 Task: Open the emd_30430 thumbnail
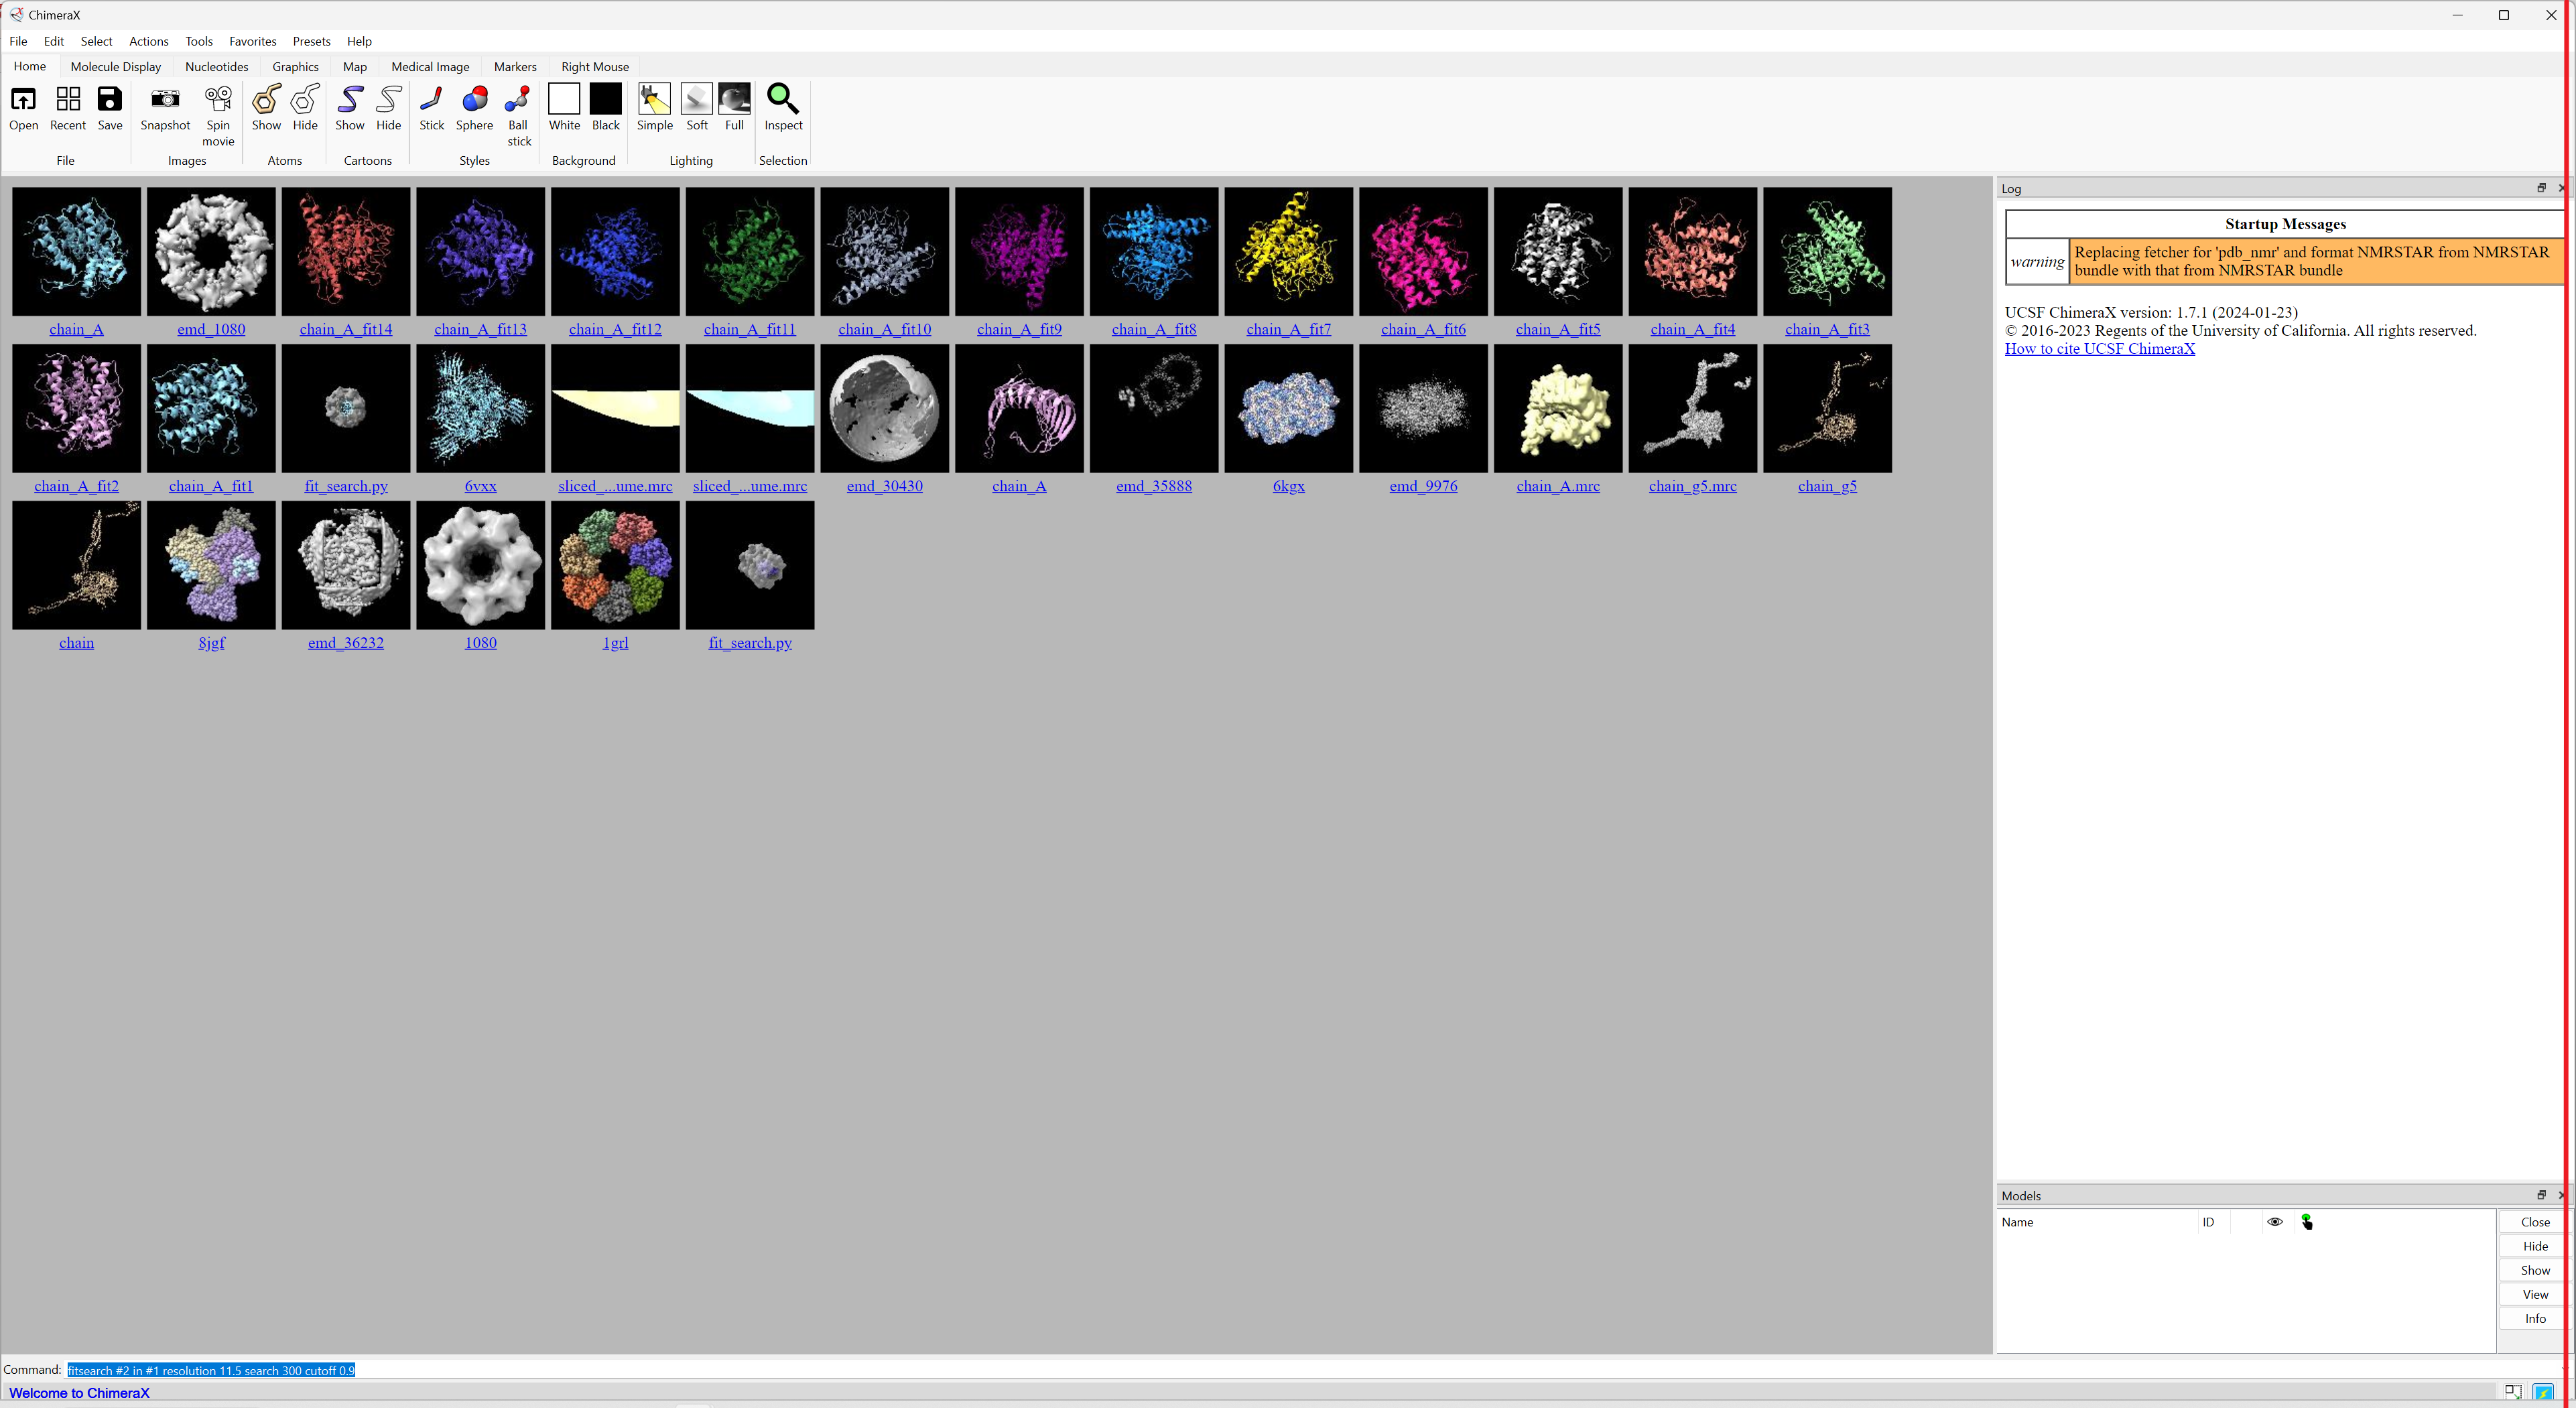coord(884,409)
